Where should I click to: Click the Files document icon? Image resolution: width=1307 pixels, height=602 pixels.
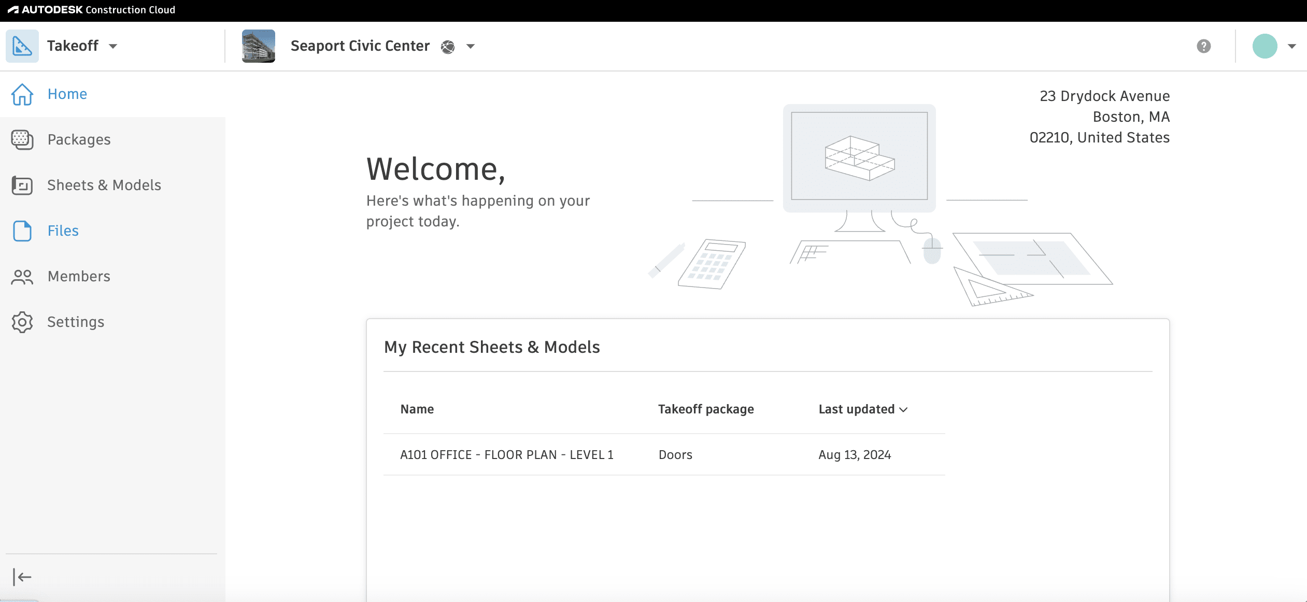pos(21,231)
